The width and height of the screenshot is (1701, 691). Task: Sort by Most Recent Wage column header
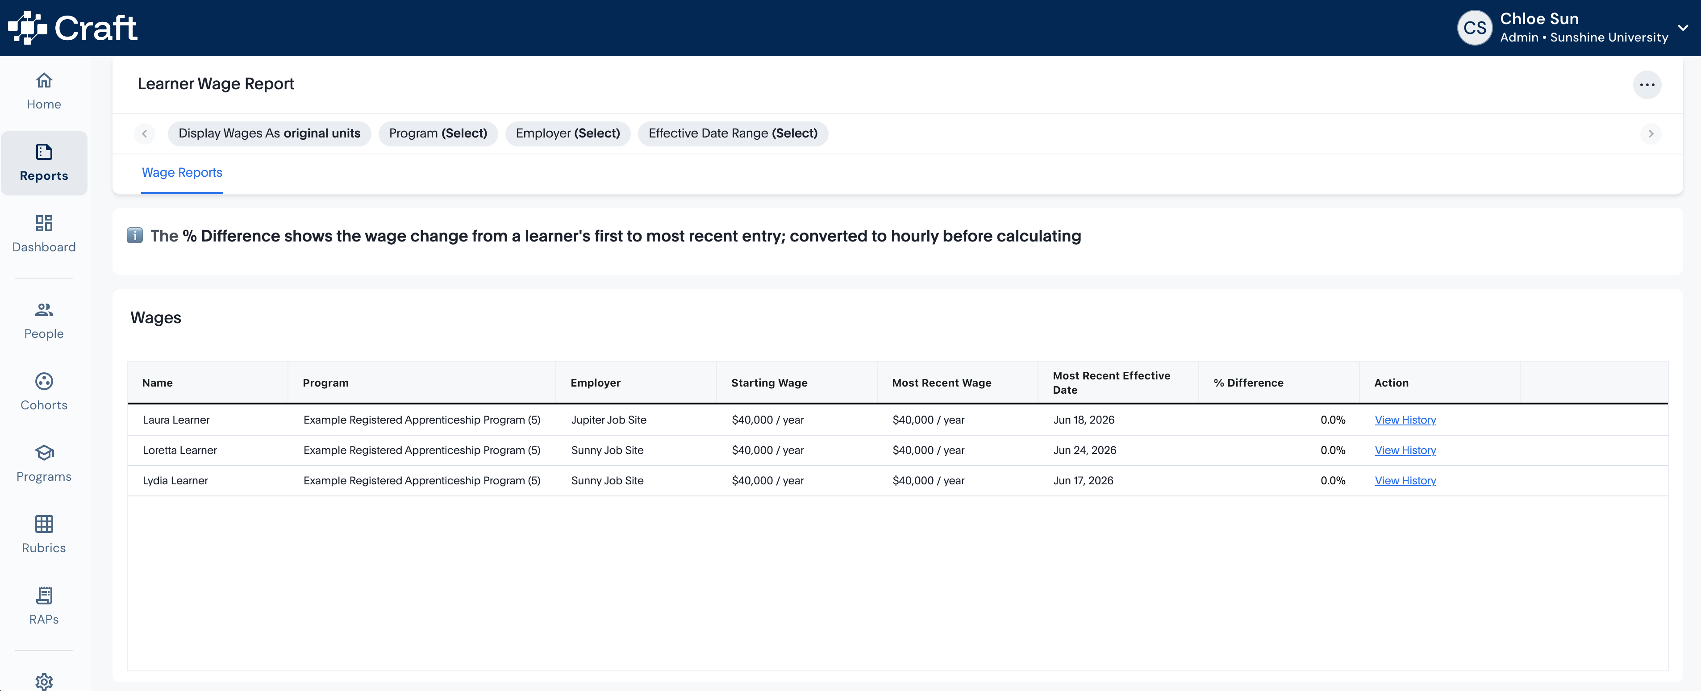[958, 383]
